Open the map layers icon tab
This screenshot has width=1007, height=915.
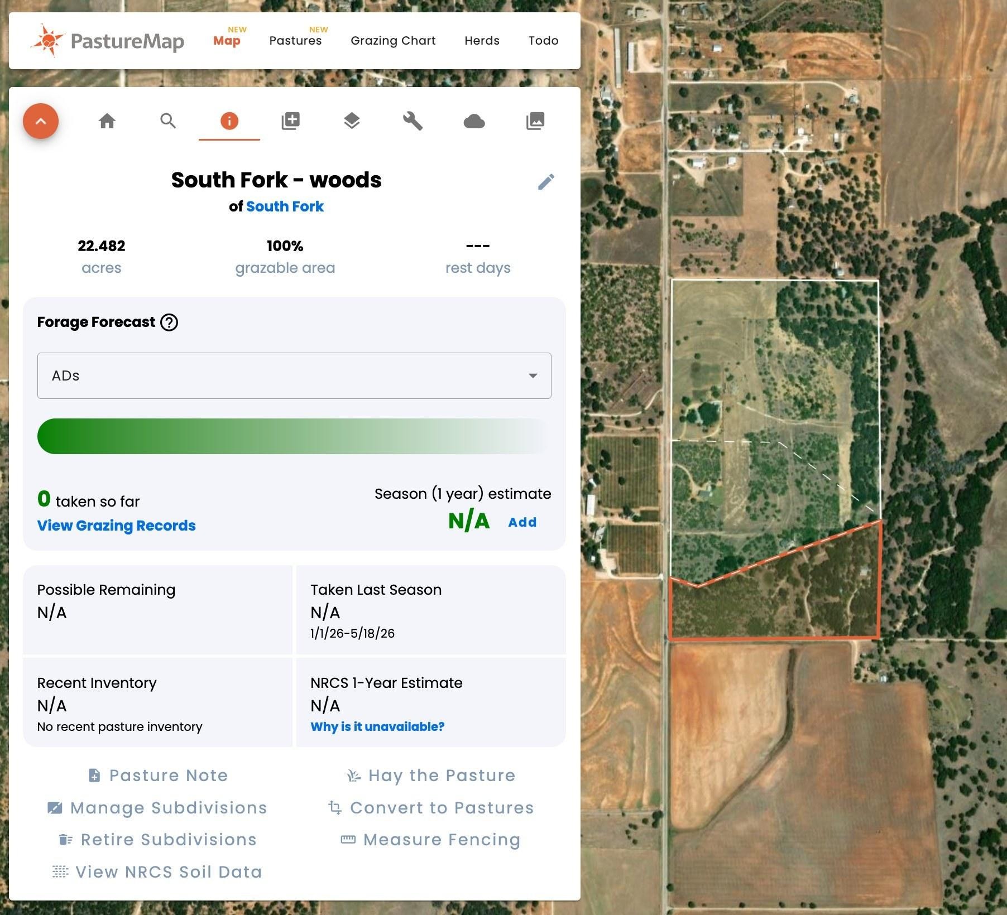point(352,121)
